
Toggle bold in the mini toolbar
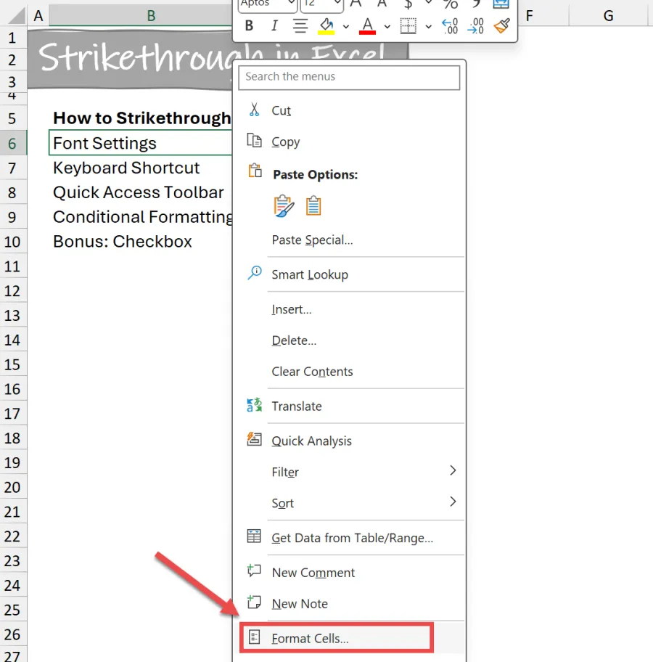coord(249,26)
